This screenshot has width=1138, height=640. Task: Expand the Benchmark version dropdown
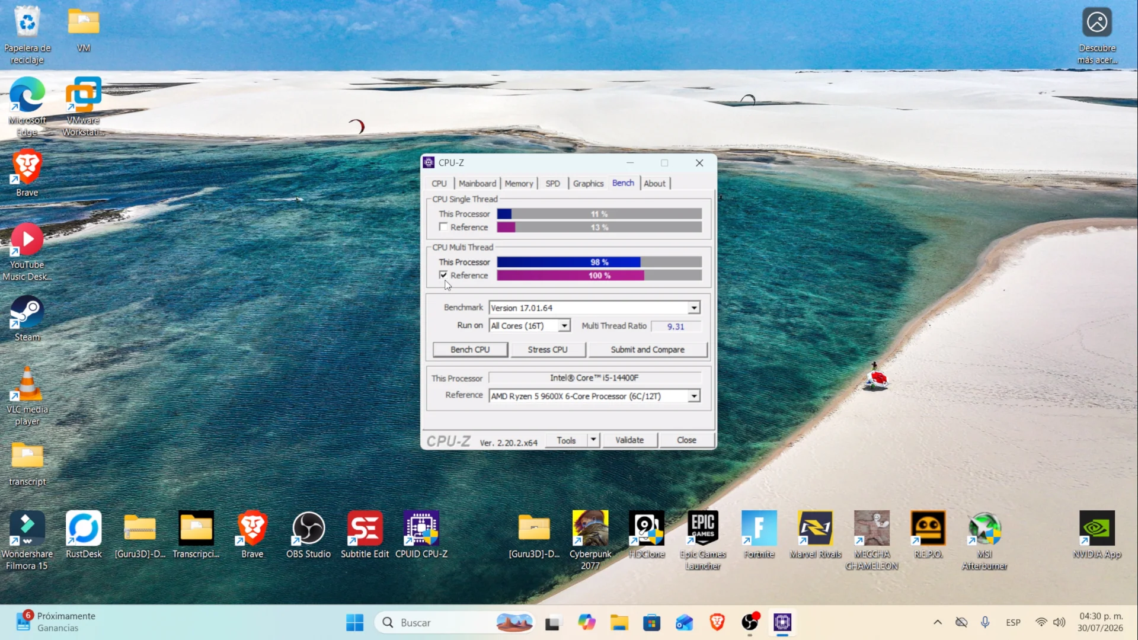tap(693, 308)
